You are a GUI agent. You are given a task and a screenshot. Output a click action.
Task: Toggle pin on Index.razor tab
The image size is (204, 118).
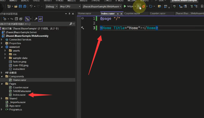[118, 14]
